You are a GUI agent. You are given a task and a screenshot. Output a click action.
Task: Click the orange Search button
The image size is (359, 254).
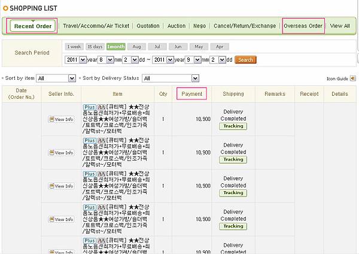tap(245, 60)
